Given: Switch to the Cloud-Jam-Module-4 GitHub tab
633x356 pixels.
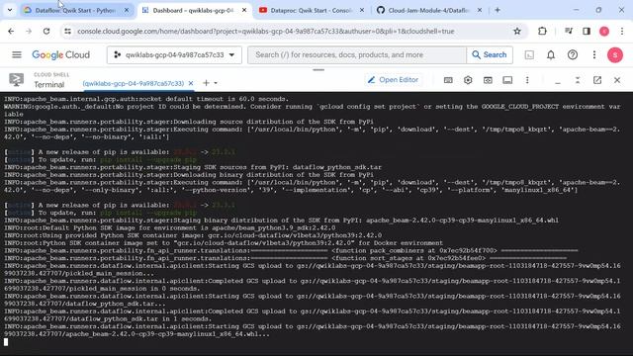Looking at the screenshot, I should pyautogui.click(x=428, y=10).
